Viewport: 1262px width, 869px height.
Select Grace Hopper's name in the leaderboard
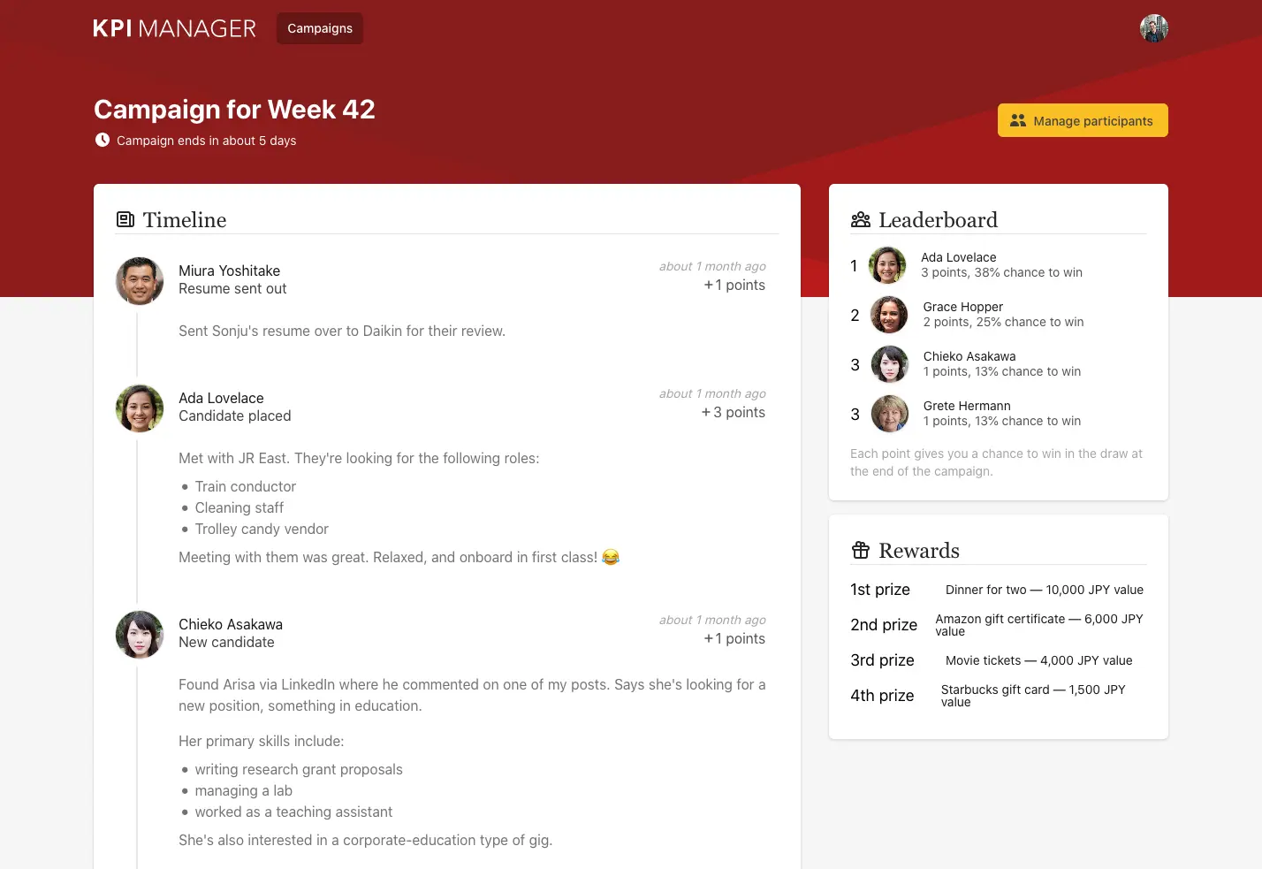pyautogui.click(x=962, y=307)
